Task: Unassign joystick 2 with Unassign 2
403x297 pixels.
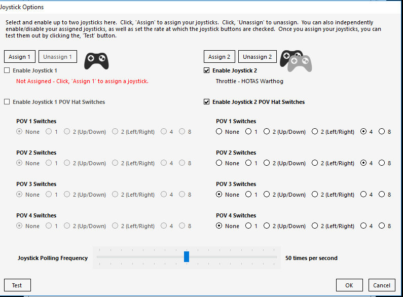Action: point(258,57)
